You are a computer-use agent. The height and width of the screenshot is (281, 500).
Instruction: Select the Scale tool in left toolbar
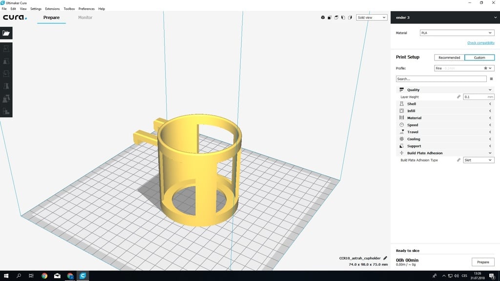pos(6,61)
